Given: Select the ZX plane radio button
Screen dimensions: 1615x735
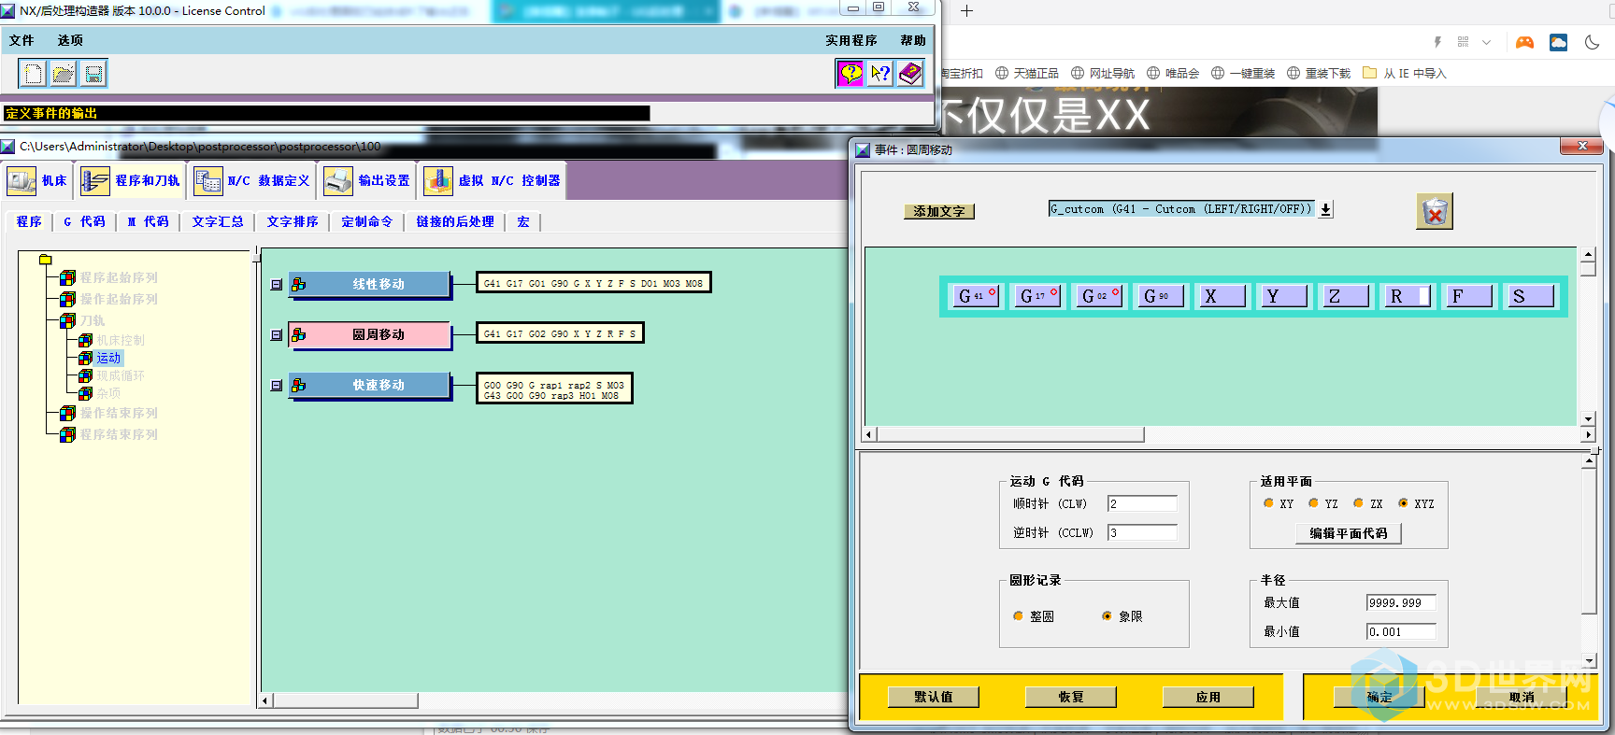Looking at the screenshot, I should click(1358, 503).
